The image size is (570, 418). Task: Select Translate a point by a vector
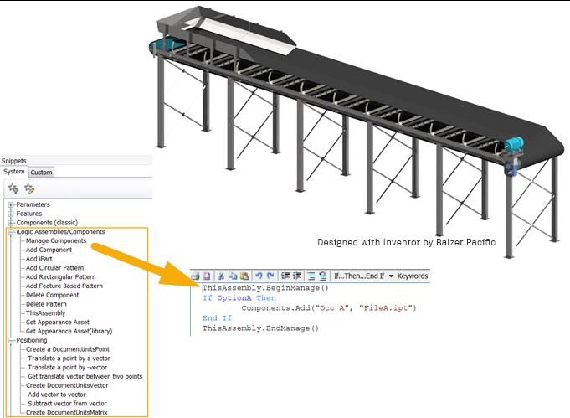[x=69, y=359]
